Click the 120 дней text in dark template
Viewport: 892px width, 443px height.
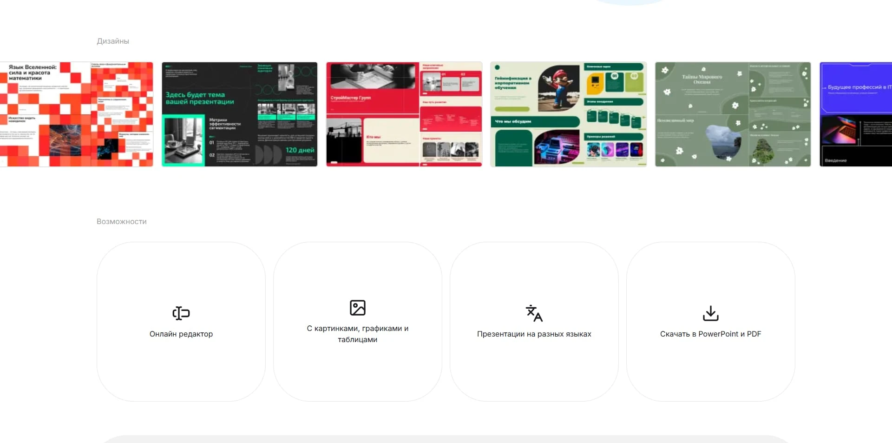[300, 150]
